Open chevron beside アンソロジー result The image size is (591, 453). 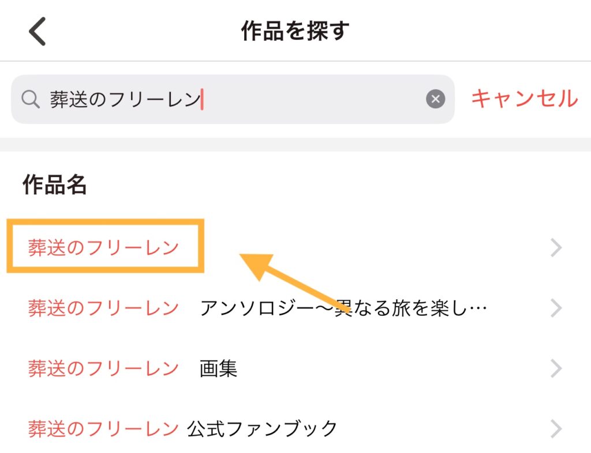pos(556,308)
